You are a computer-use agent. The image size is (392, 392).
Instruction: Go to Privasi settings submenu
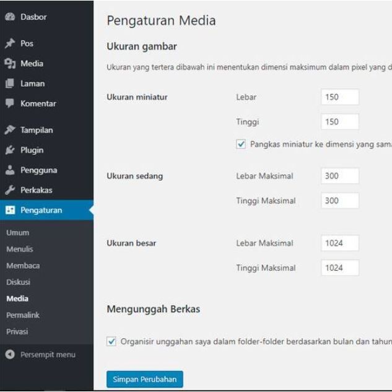coord(17,331)
